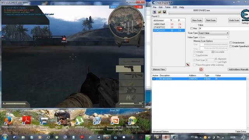Select the rifle below pistol in BF2 weapon list

tap(132, 76)
